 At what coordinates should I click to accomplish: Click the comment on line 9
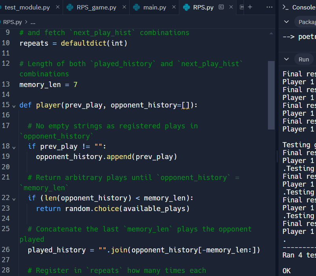104,33
